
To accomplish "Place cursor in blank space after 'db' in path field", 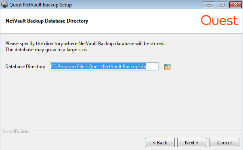I will 152,67.
